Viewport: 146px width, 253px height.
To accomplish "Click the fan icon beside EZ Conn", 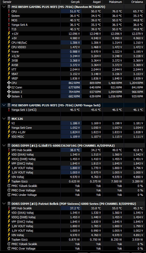I will point(9,87).
